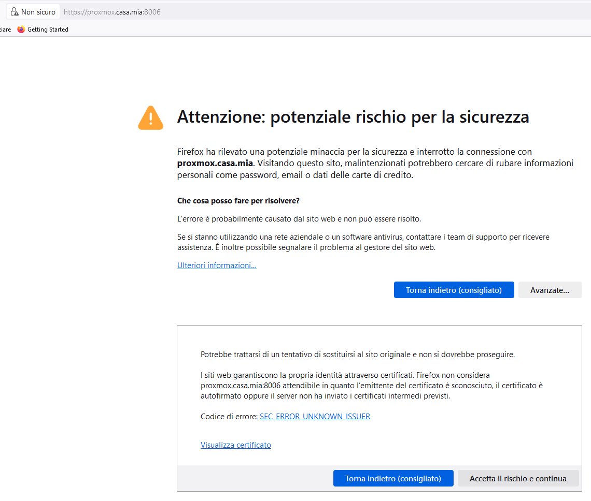The height and width of the screenshot is (501, 591).
Task: Click the paragraph starting "I siti web garantiscono"
Action: tap(372, 386)
